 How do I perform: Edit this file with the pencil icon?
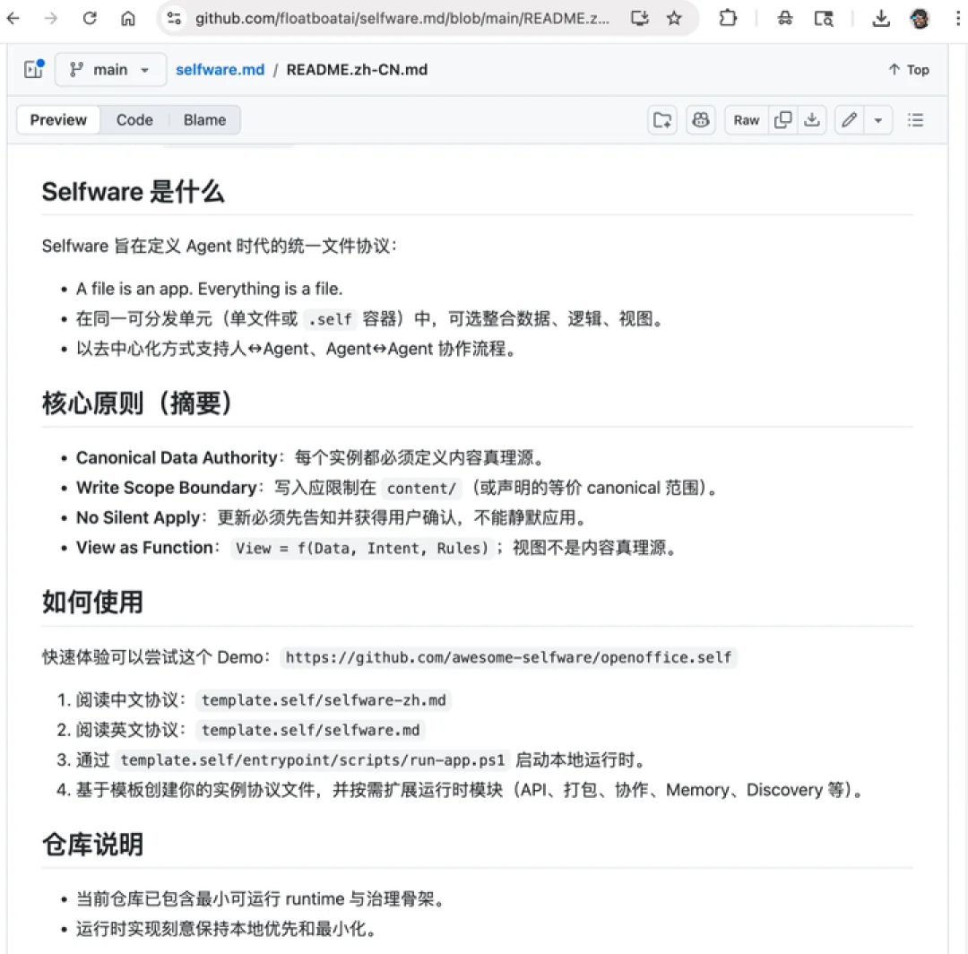(x=850, y=120)
